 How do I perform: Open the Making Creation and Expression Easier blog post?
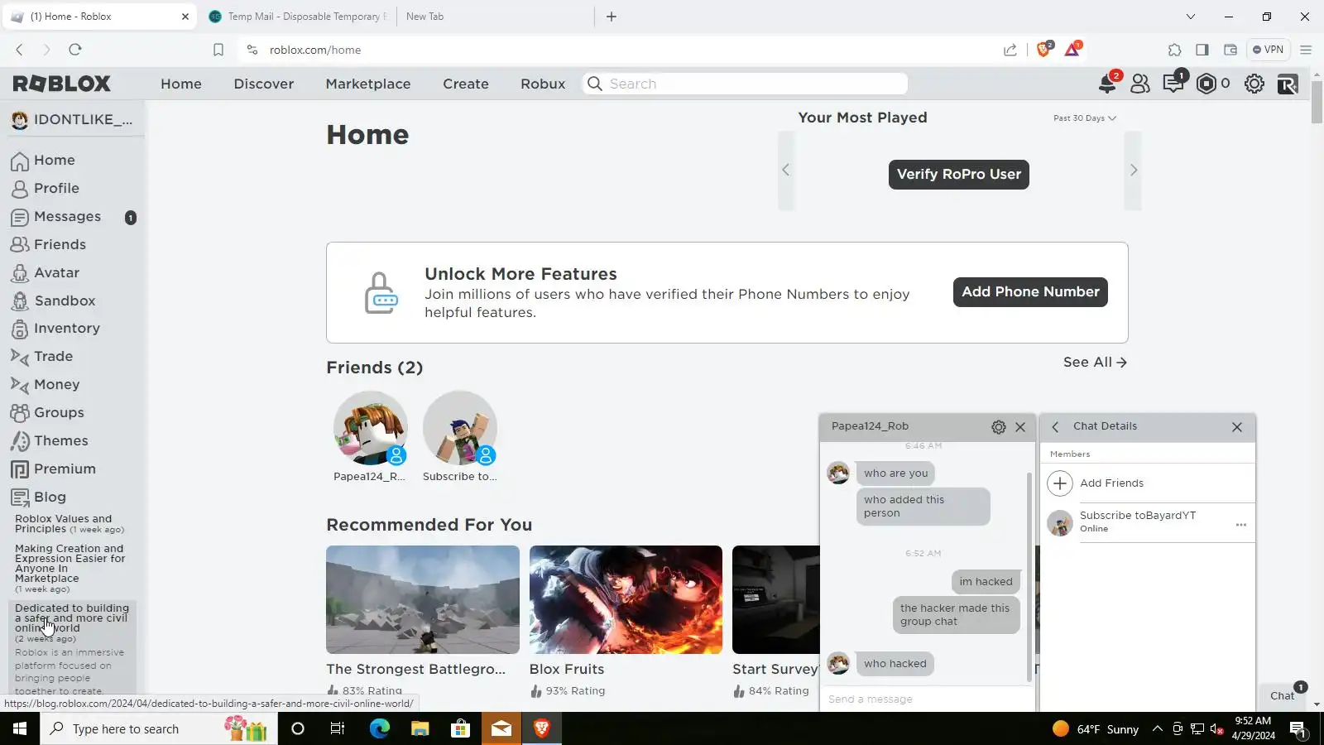(70, 569)
